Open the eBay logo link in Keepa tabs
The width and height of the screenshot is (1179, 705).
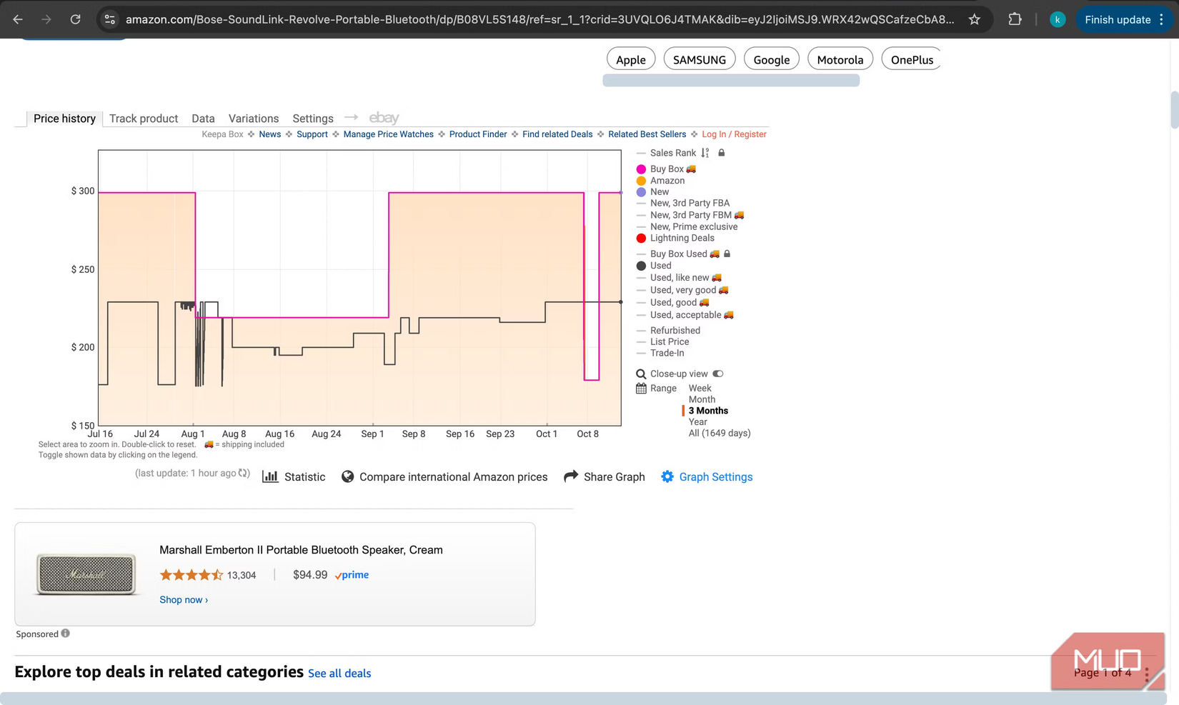[384, 118]
